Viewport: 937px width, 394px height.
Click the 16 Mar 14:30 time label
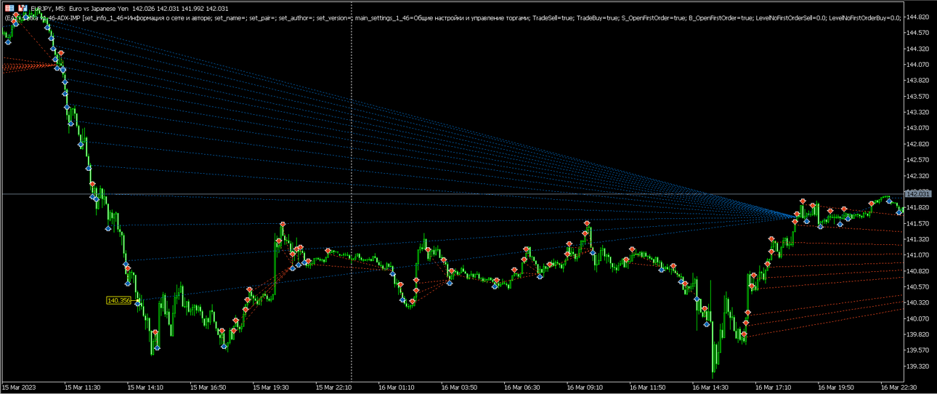710,387
